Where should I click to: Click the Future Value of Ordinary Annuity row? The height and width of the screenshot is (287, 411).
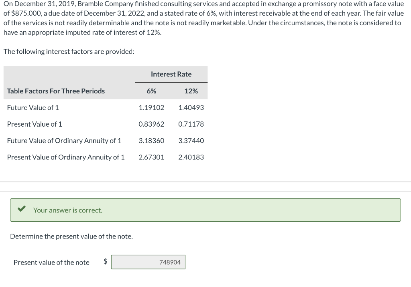[x=64, y=140]
